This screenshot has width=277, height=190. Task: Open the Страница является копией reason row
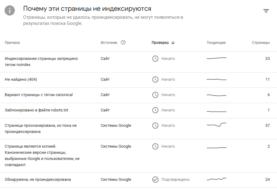(139, 156)
